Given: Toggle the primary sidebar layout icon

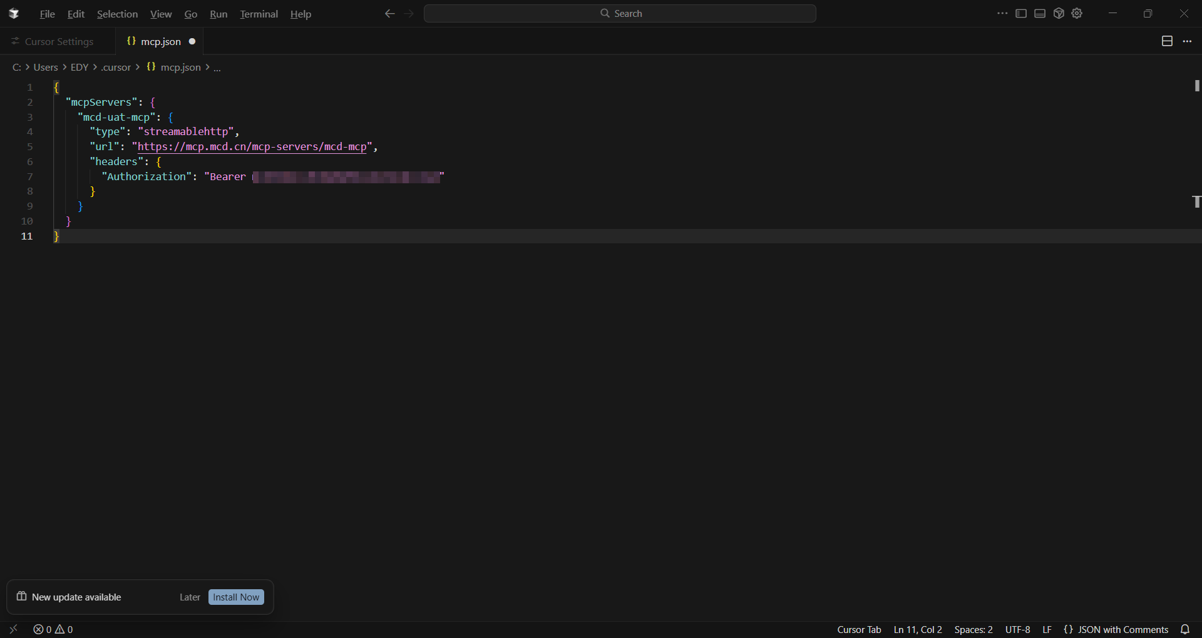Looking at the screenshot, I should (x=1021, y=14).
